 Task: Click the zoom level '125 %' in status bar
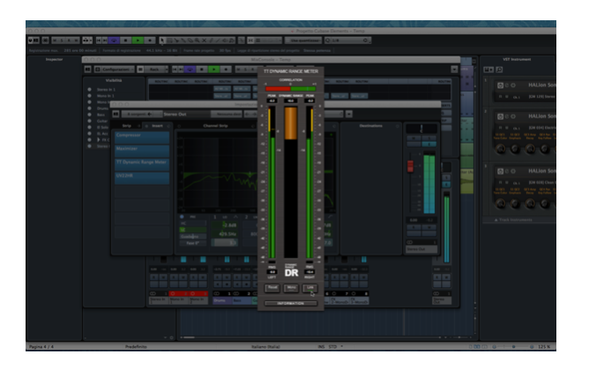(x=544, y=347)
